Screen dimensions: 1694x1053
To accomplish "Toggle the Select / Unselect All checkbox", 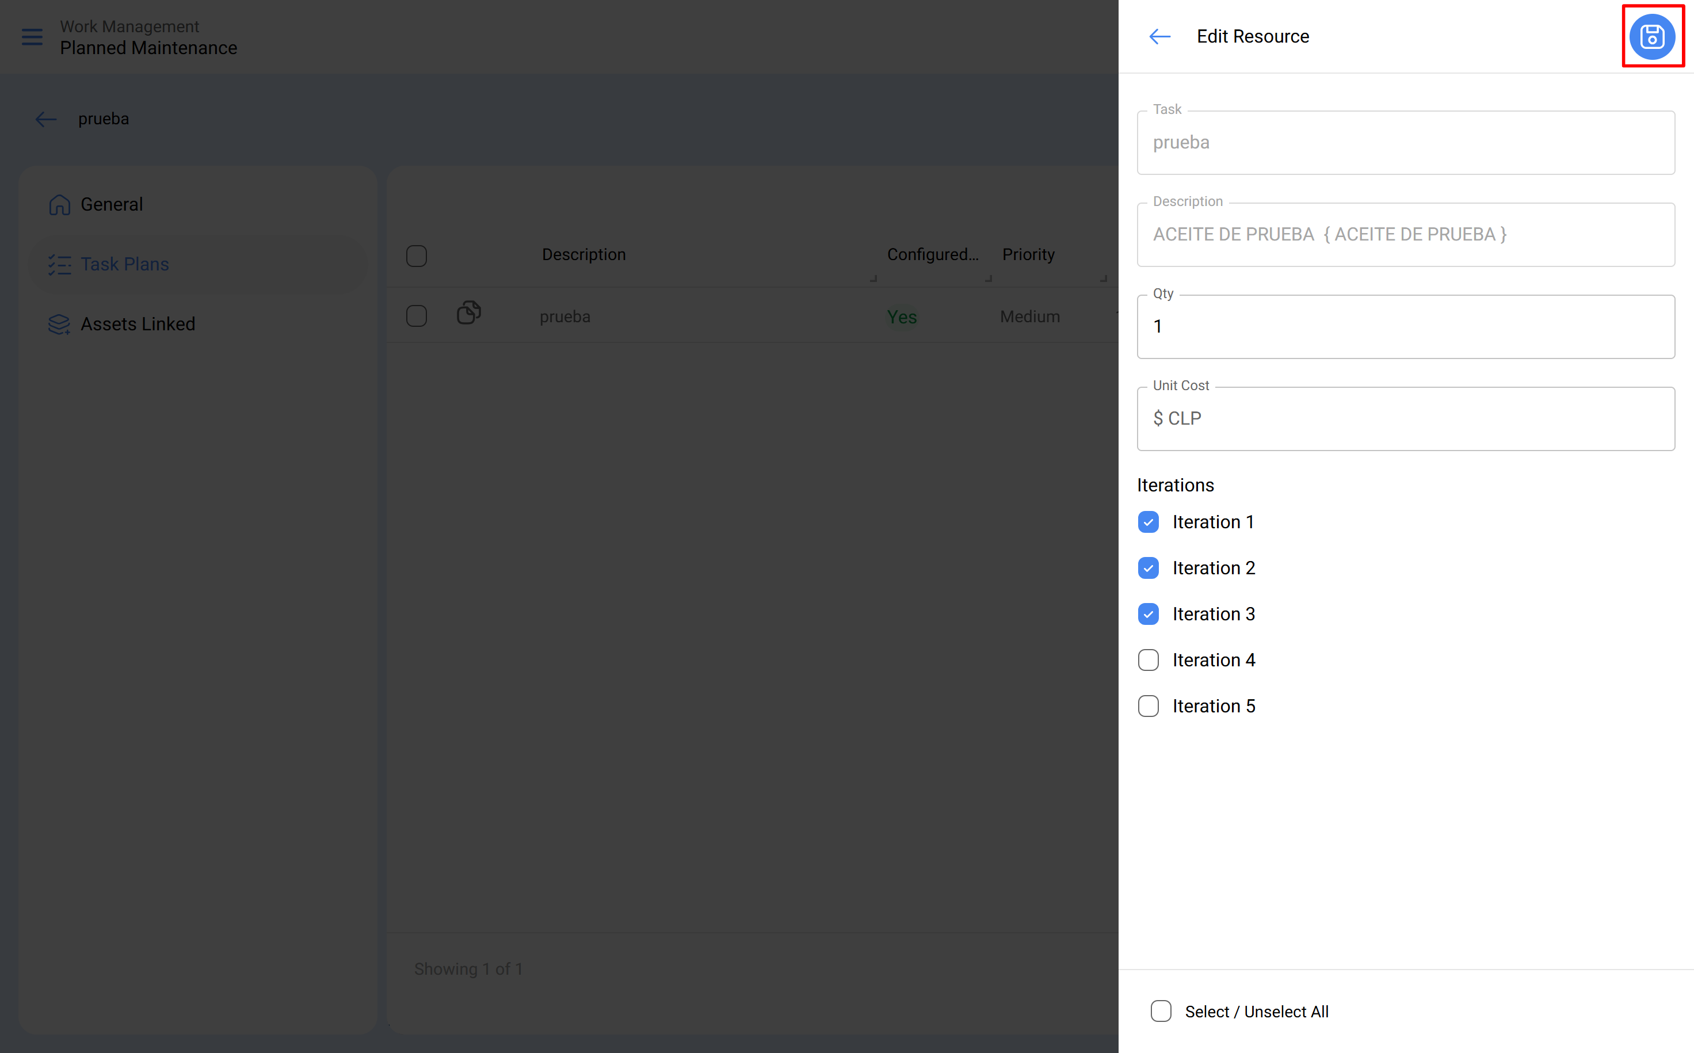I will click(1161, 1011).
